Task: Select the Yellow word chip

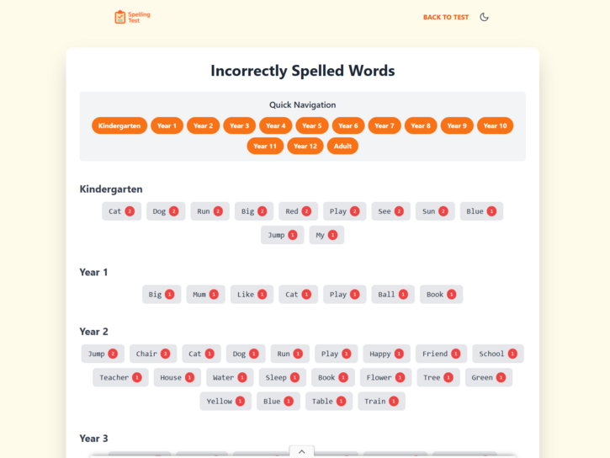Action: coord(225,401)
